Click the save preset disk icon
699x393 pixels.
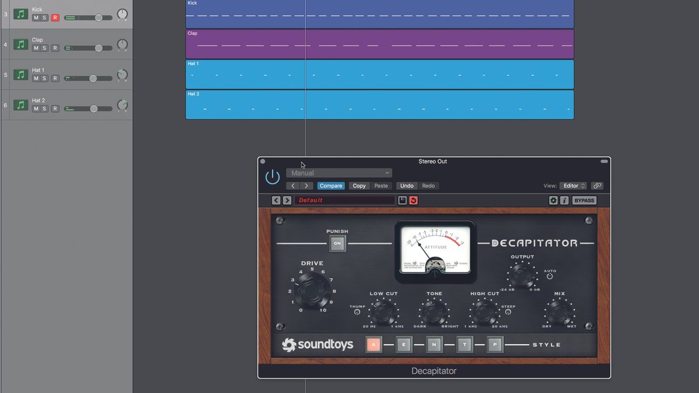click(402, 200)
